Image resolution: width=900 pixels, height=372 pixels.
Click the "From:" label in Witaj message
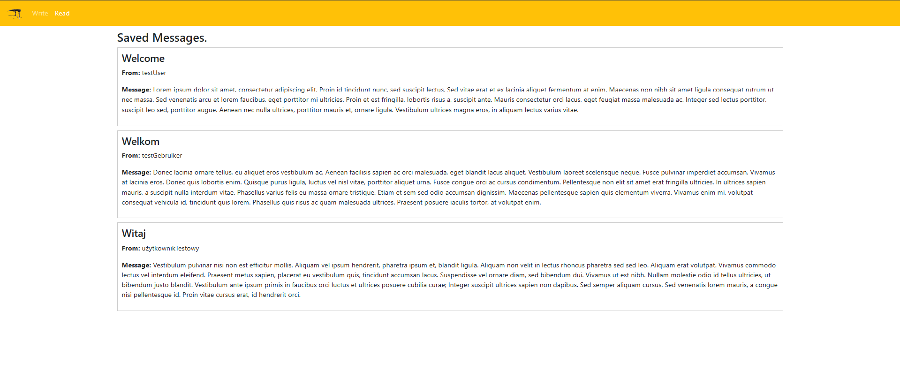click(131, 248)
